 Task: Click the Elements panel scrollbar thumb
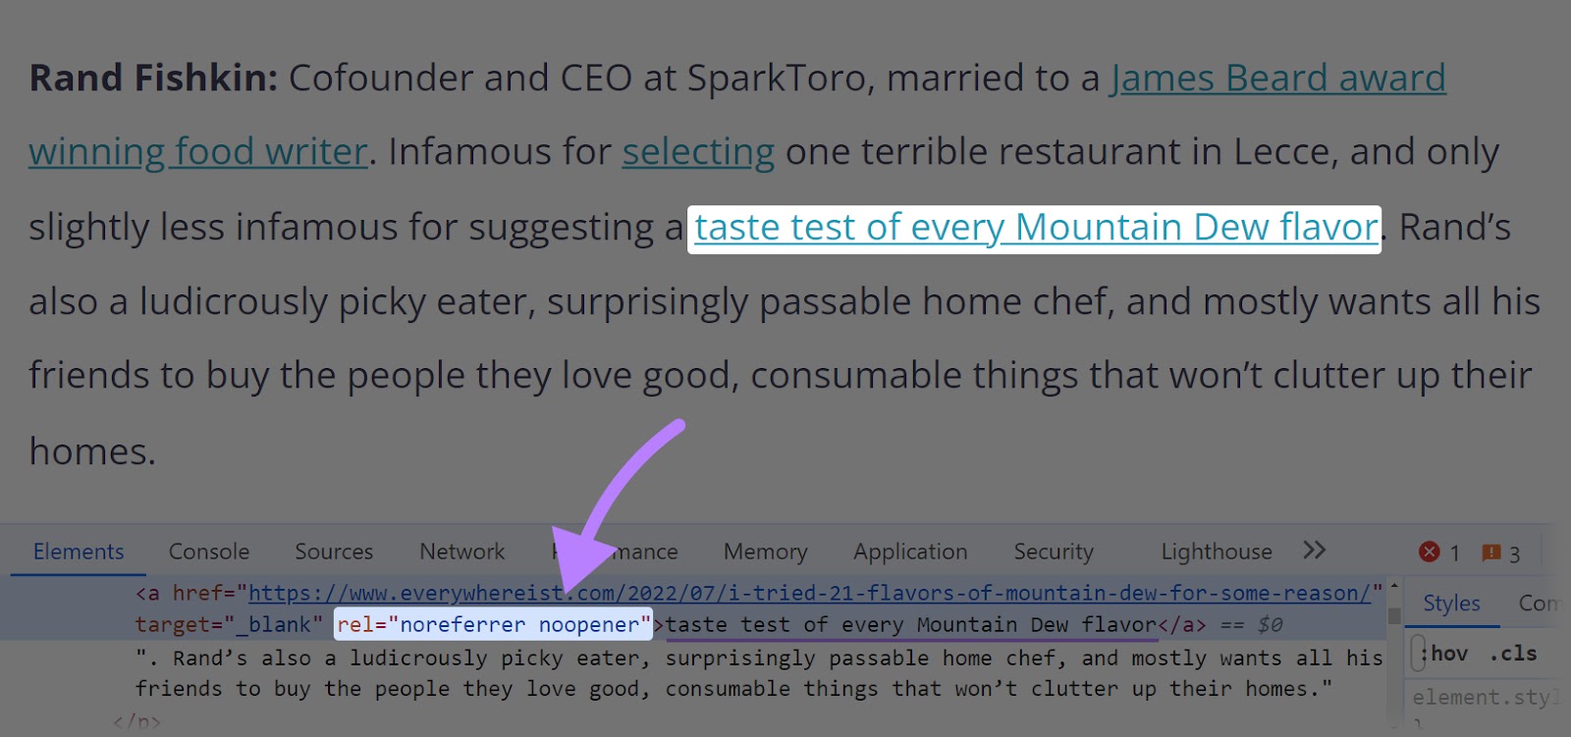coord(1394,615)
